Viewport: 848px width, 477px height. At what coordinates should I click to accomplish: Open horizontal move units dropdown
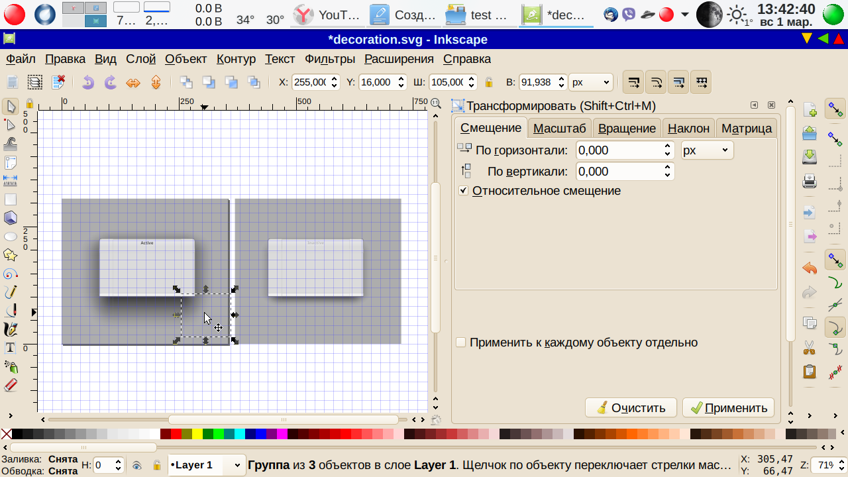coord(708,150)
